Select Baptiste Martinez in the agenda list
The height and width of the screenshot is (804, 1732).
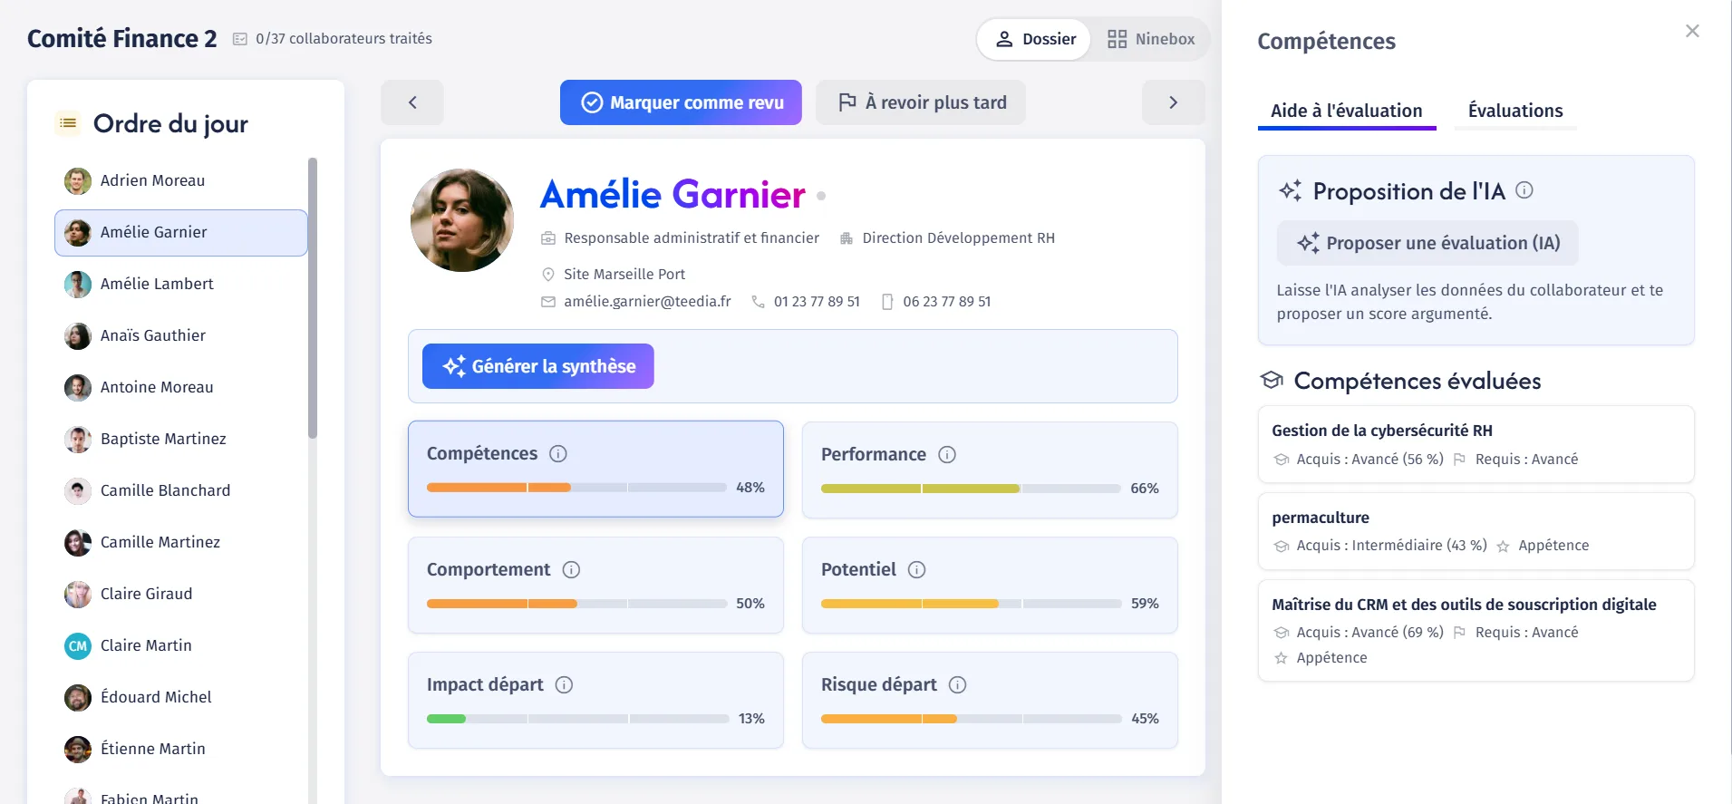pos(181,440)
